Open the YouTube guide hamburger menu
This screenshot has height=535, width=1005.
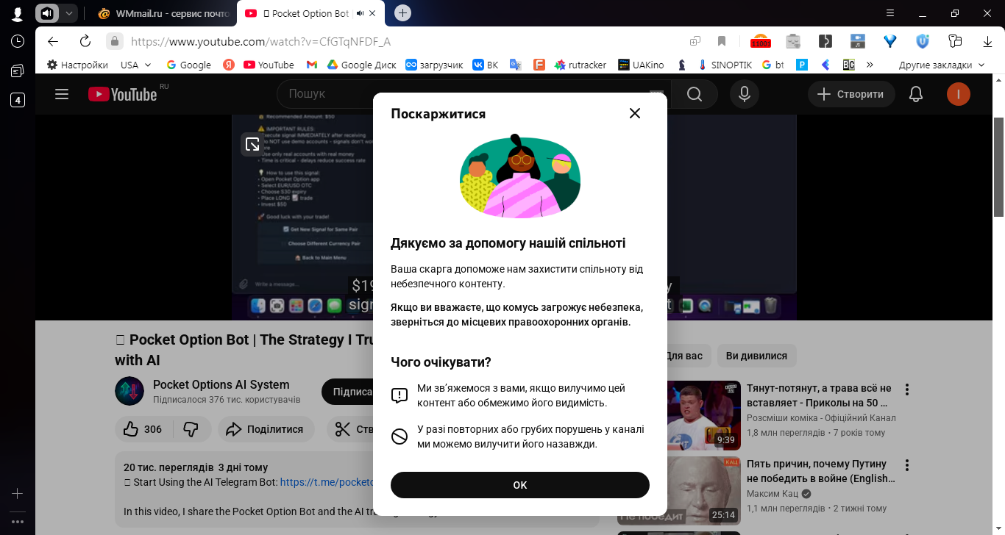[62, 94]
